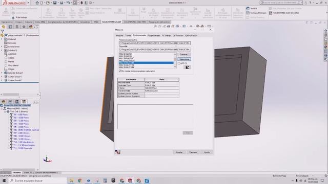Collapse the Máquina [Mill - Metric] node
The image size is (328, 184).
pyautogui.click(x=2, y=108)
